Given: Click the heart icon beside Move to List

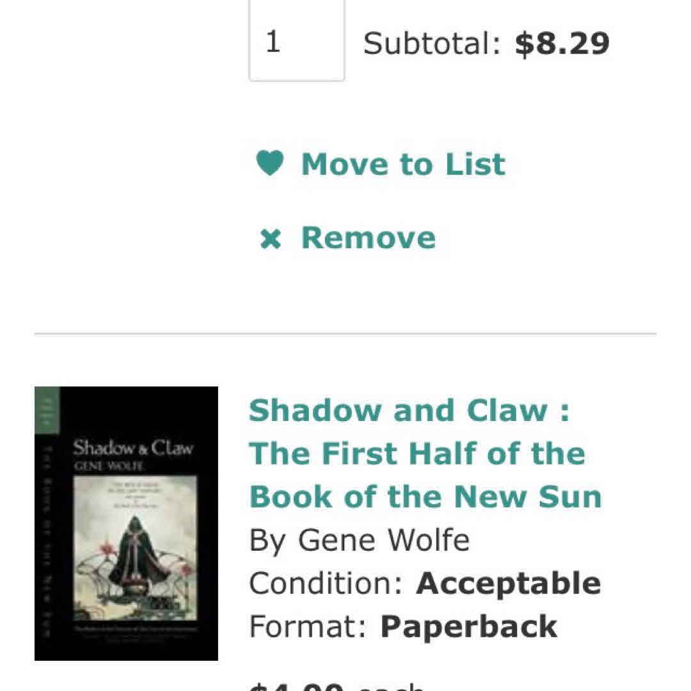Looking at the screenshot, I should pyautogui.click(x=269, y=164).
